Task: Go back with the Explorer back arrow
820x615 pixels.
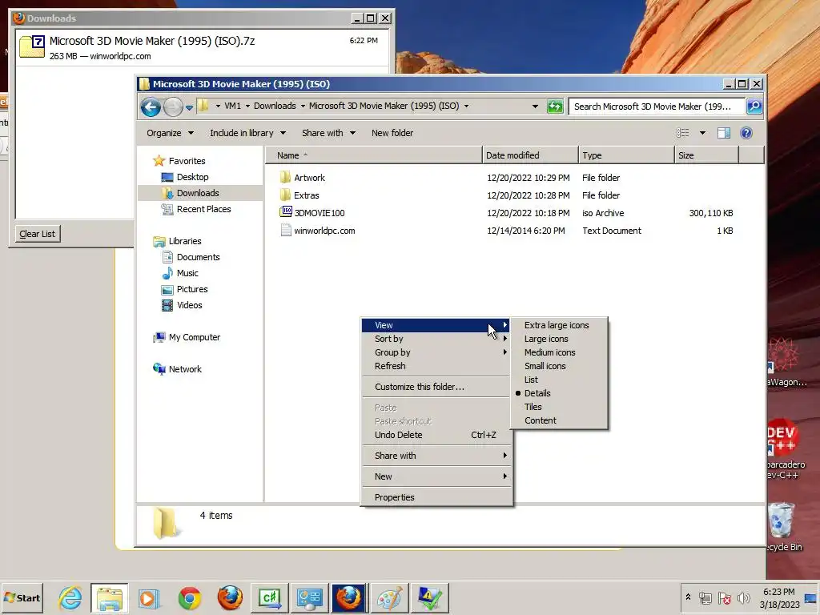Action: pos(151,107)
